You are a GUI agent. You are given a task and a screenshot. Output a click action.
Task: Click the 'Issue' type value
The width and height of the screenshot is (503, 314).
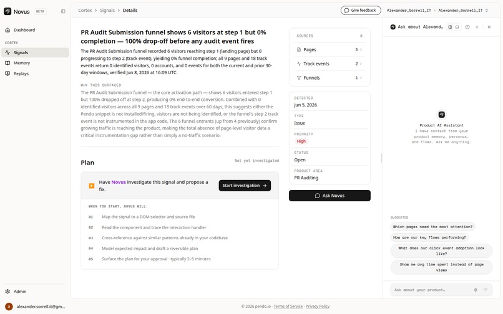tap(300, 123)
